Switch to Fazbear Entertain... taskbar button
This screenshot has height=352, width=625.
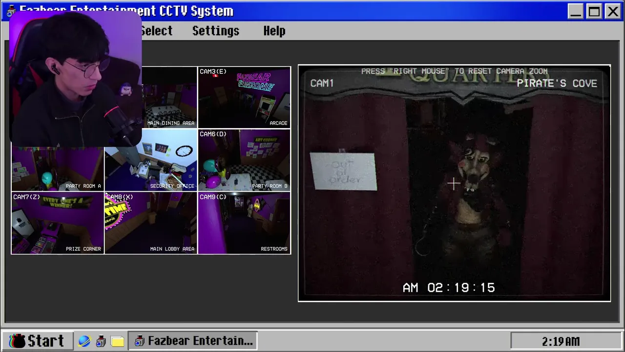pyautogui.click(x=193, y=341)
